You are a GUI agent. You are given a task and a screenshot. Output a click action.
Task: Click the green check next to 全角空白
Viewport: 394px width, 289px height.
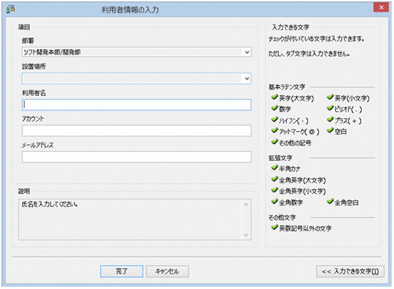coord(330,202)
